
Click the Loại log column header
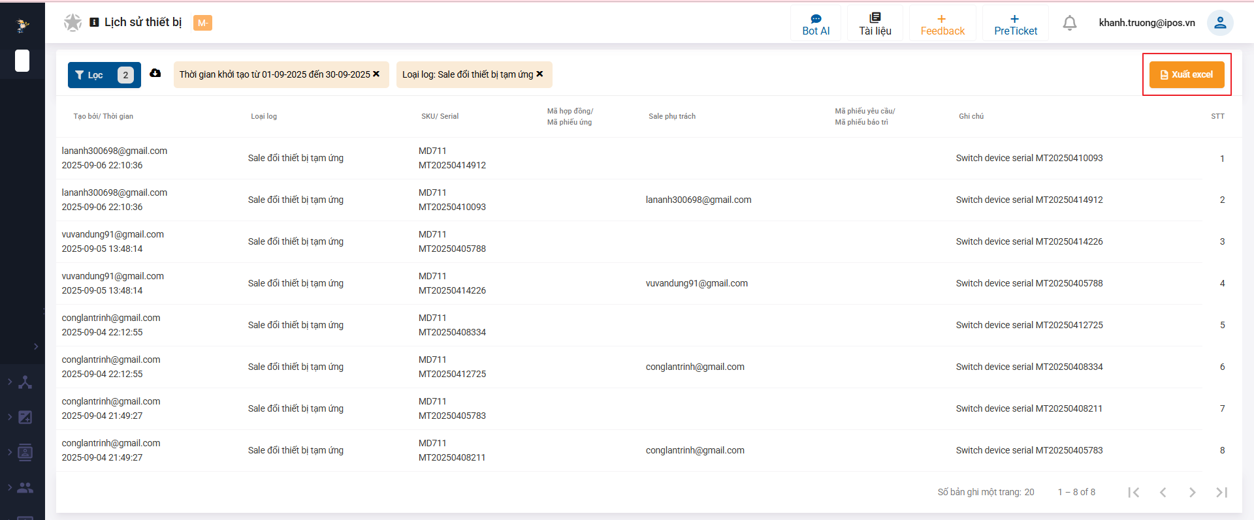[x=264, y=116]
